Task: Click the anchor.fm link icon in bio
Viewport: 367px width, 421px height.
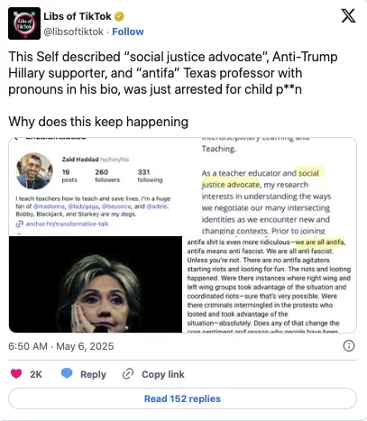Action: tap(20, 224)
